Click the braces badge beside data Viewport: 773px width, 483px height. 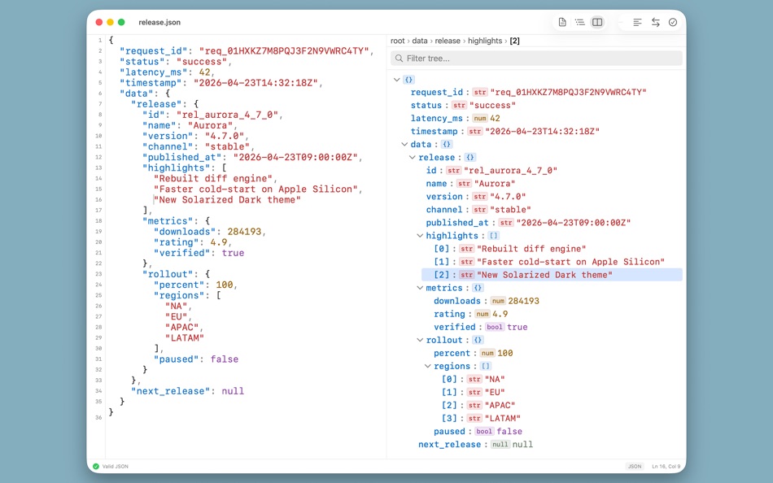(x=446, y=145)
